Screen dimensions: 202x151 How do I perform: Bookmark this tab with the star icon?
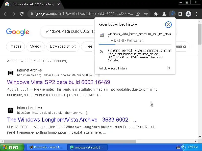[x=146, y=14]
